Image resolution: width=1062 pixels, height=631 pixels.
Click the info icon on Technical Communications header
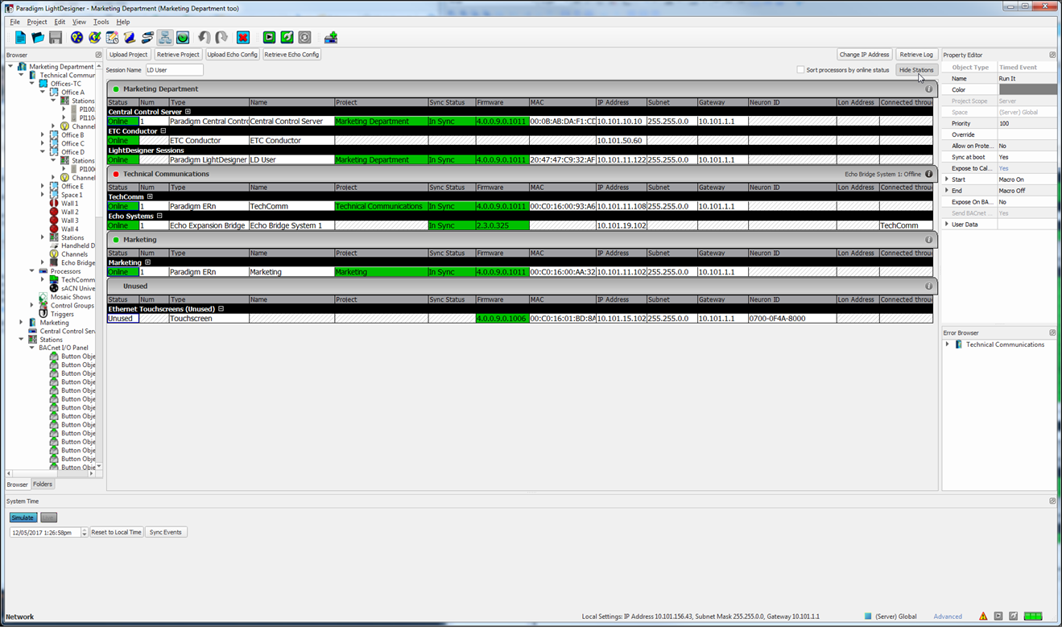click(928, 174)
